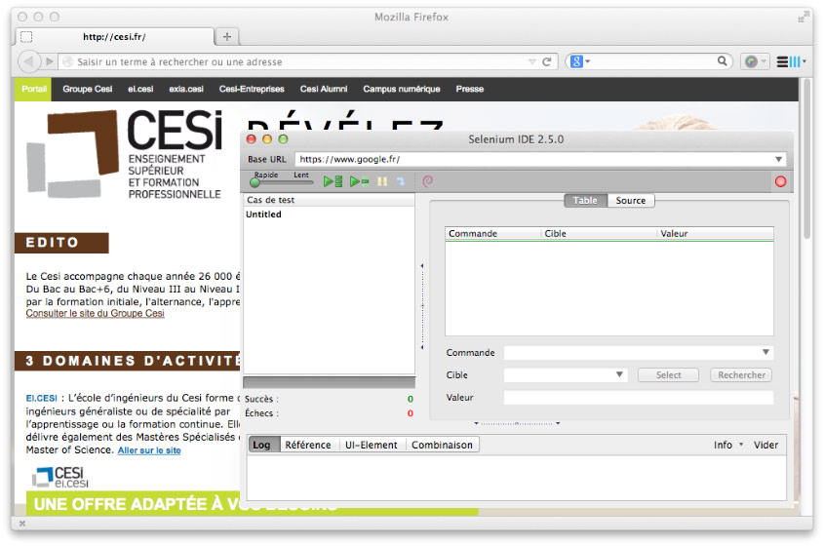This screenshot has width=824, height=546.
Task: Open the Cible target dropdown
Action: (619, 374)
